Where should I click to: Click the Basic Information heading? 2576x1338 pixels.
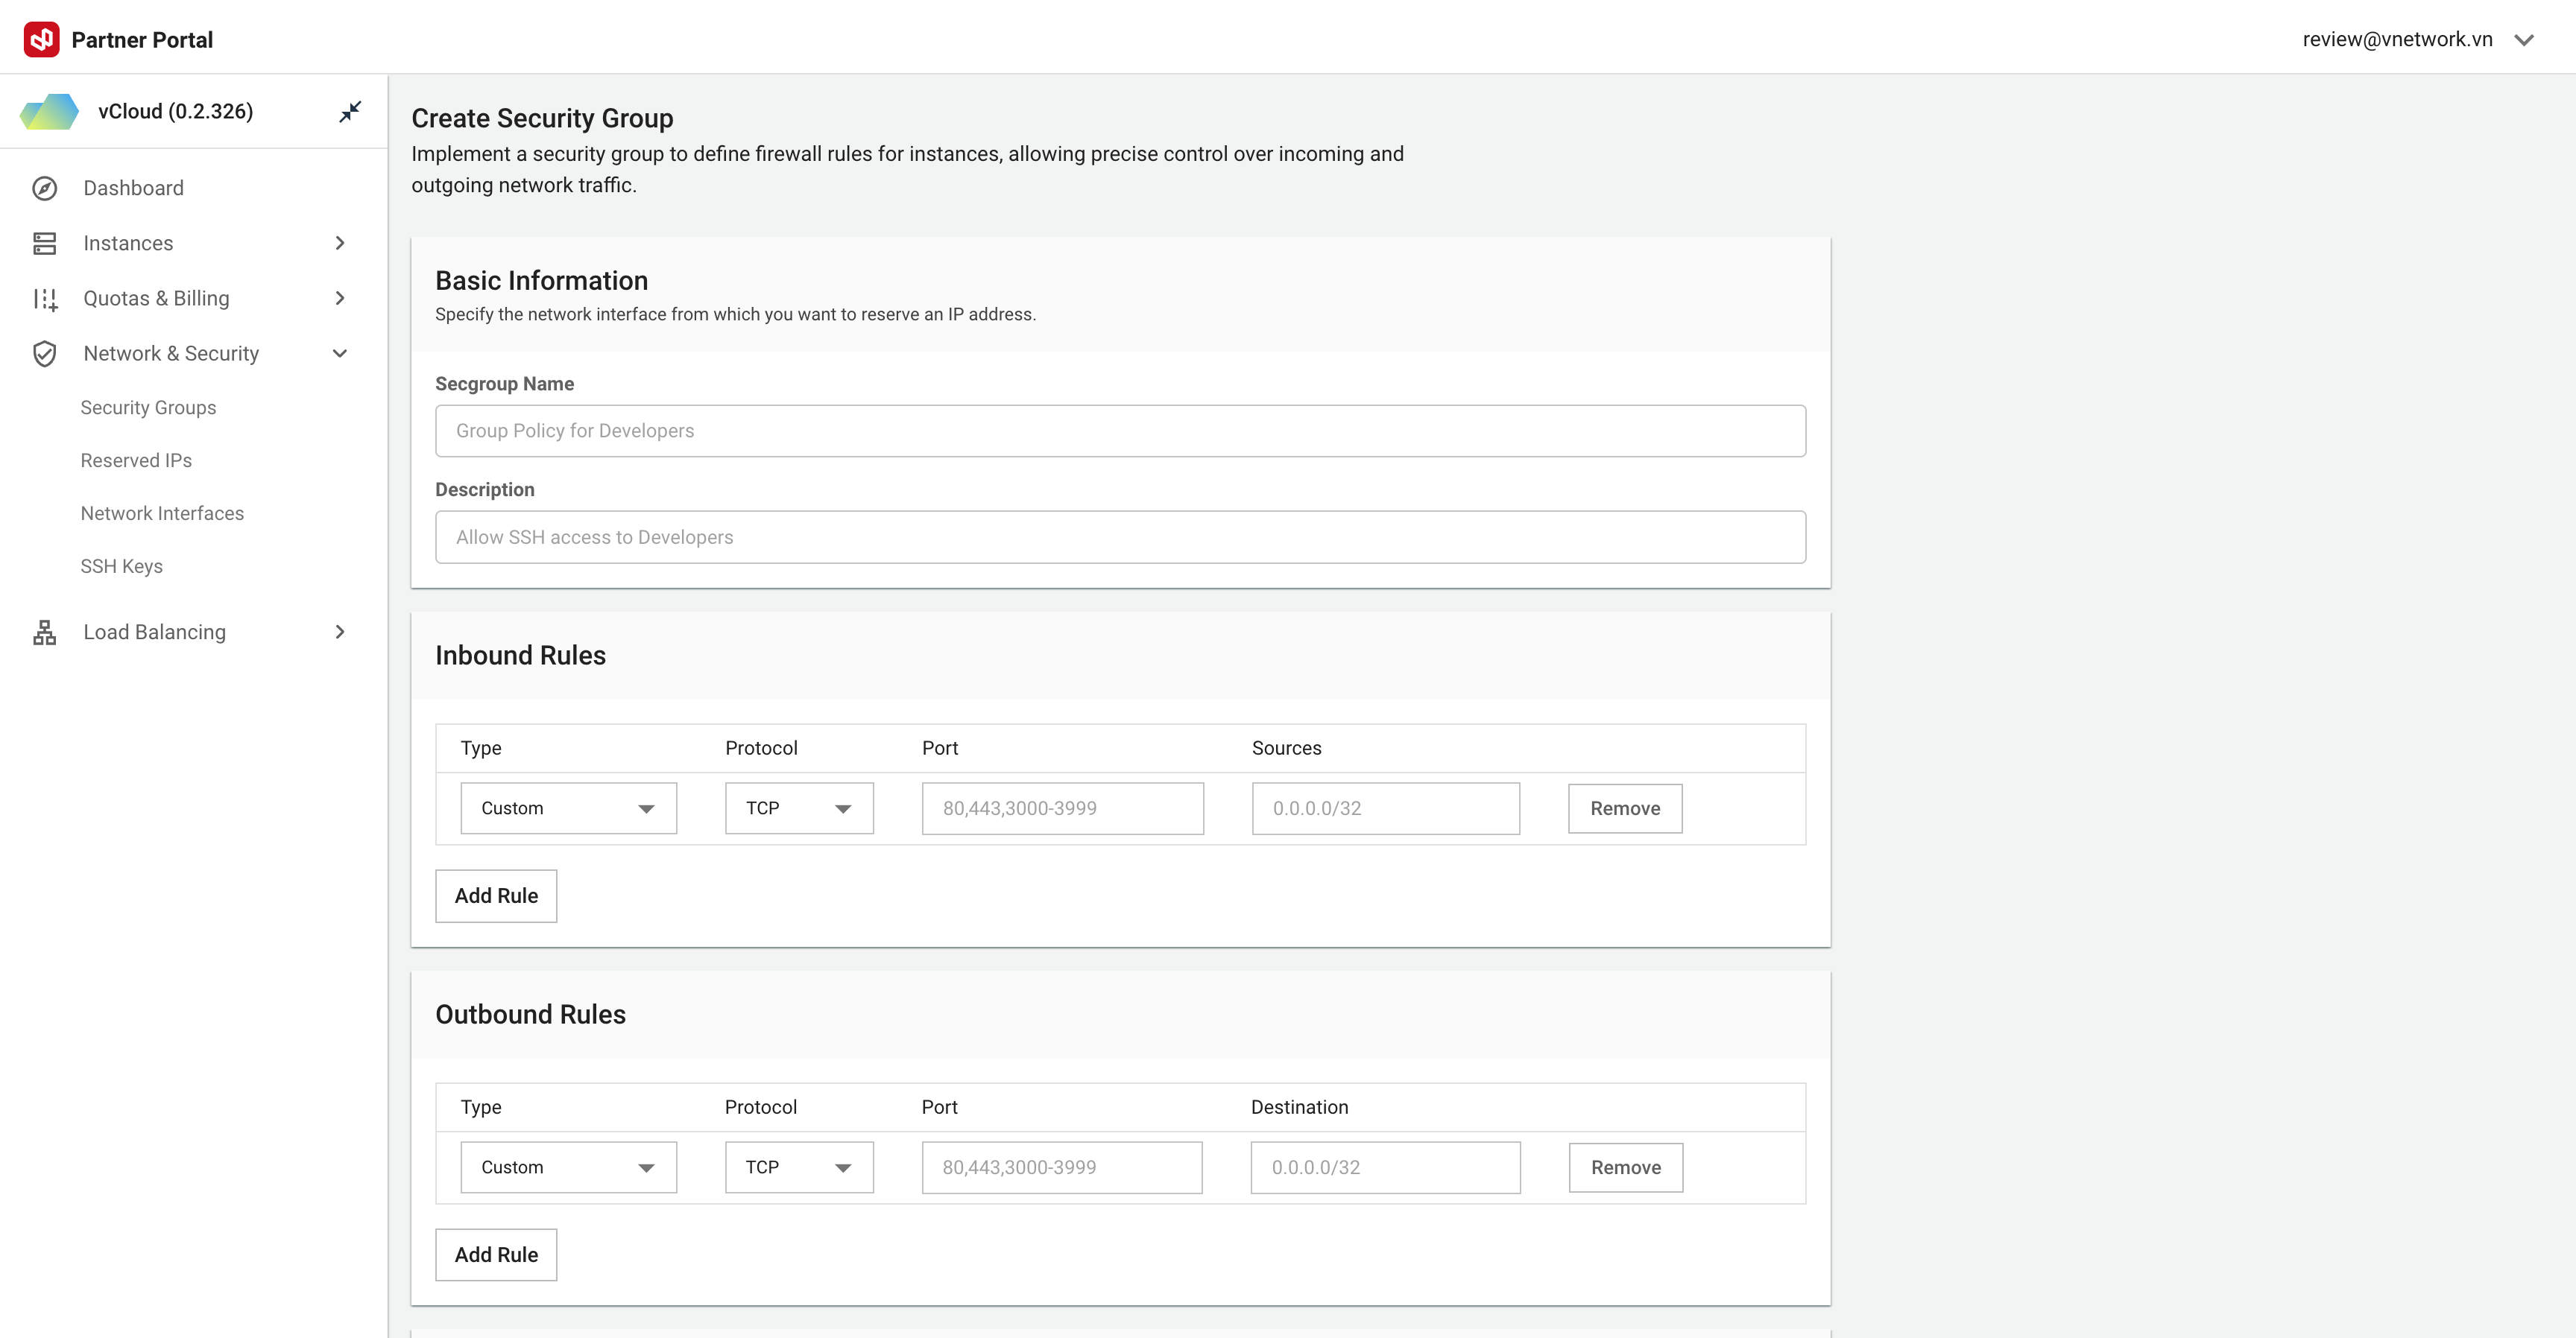tap(541, 280)
